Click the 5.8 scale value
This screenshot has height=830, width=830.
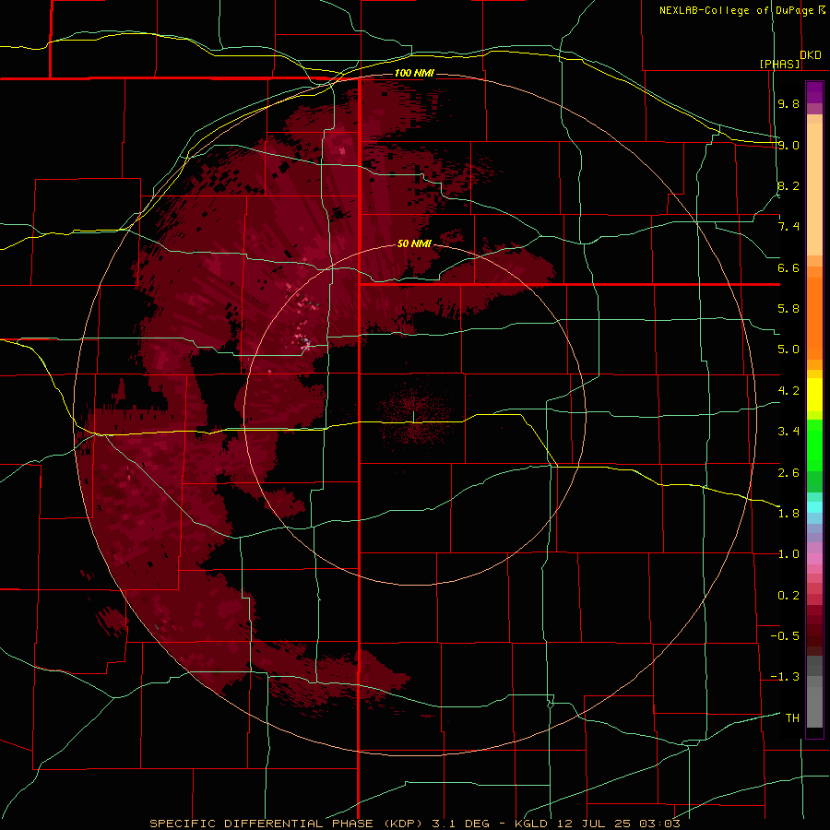click(x=788, y=309)
